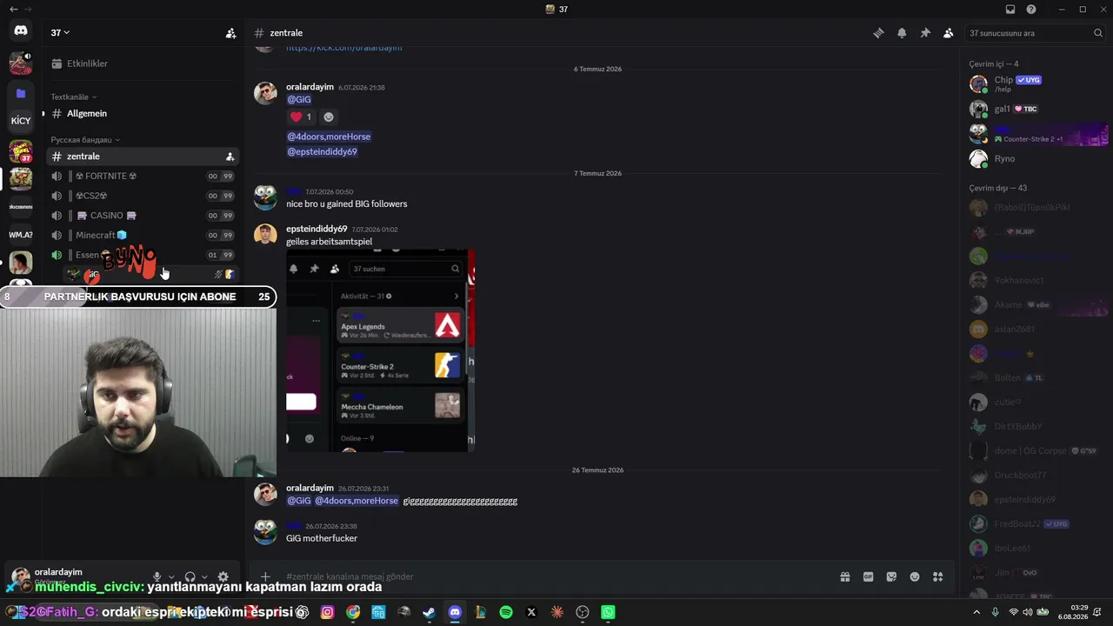1113x626 pixels.
Task: View gal1 member profile
Action: point(1036,109)
